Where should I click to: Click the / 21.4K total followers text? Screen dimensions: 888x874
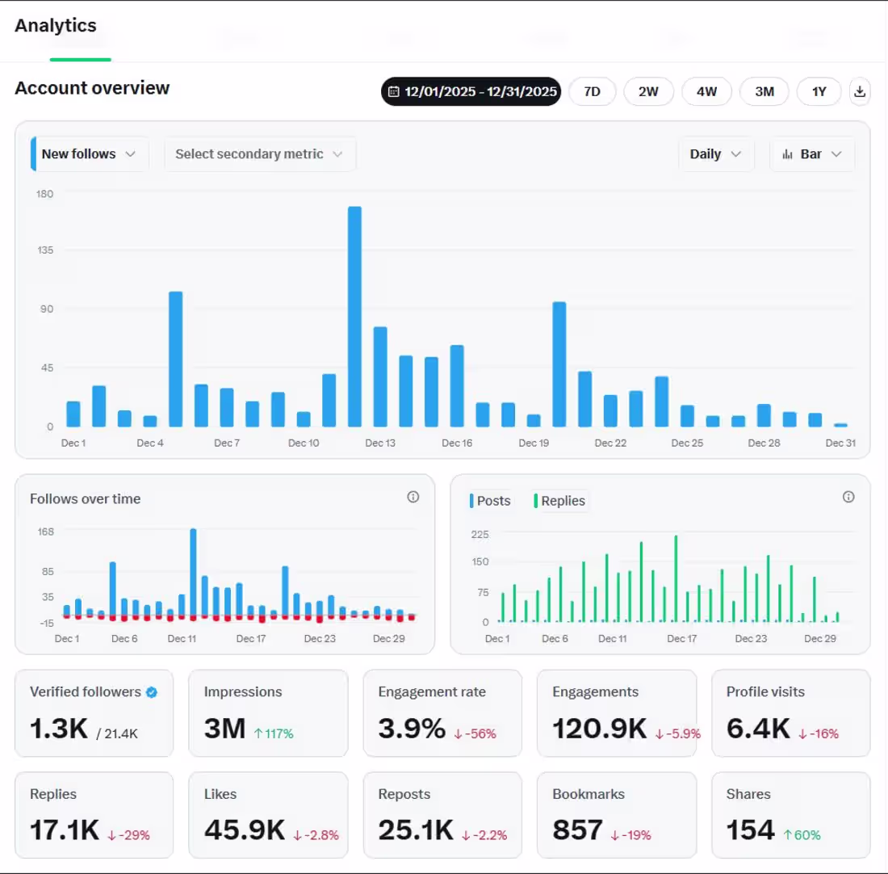point(117,733)
